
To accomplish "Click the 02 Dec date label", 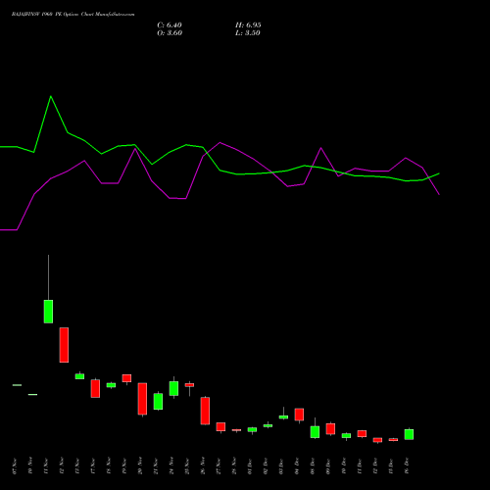I will [266, 466].
